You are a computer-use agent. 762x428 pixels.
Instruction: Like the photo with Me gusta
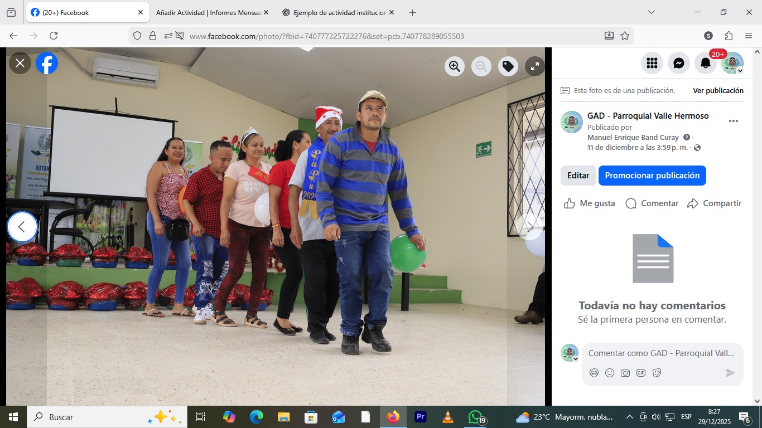[590, 203]
